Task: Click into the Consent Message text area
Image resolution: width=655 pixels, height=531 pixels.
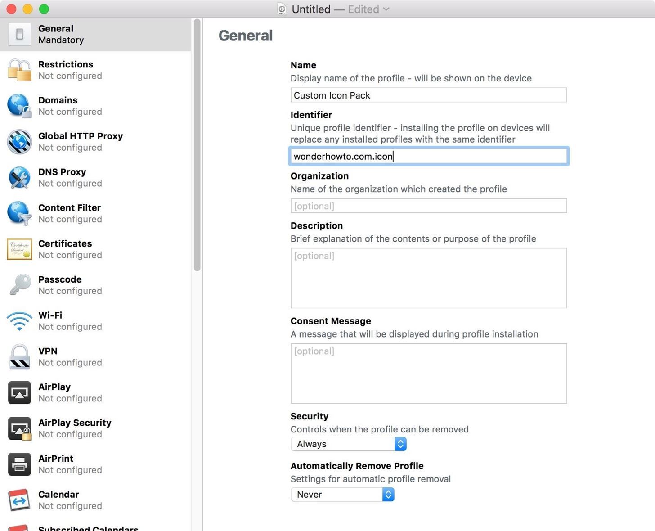Action: coord(428,373)
